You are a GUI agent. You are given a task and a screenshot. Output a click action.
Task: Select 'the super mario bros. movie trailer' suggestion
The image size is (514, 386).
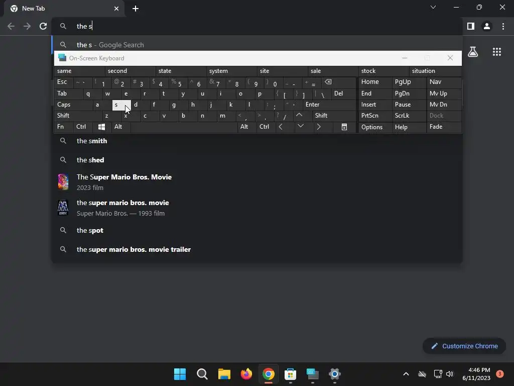(x=257, y=249)
